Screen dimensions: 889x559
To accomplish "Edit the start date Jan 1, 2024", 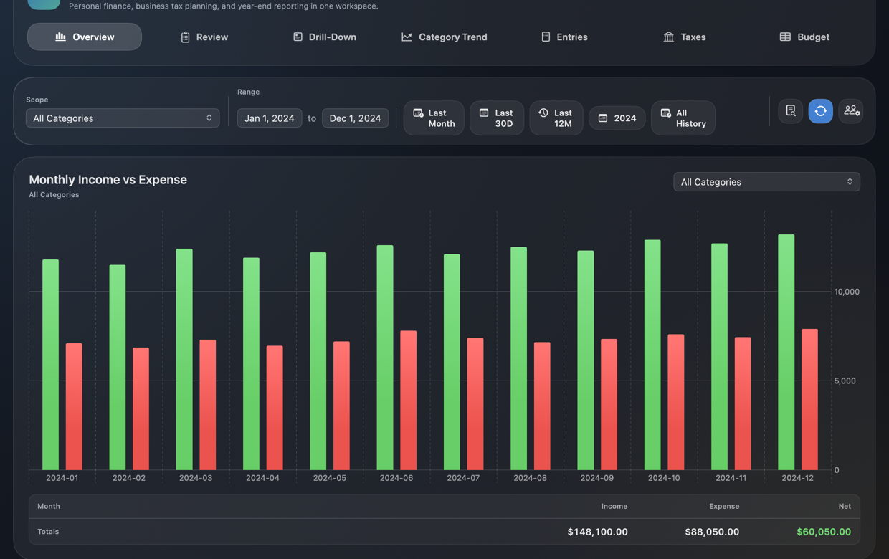I will 270,118.
